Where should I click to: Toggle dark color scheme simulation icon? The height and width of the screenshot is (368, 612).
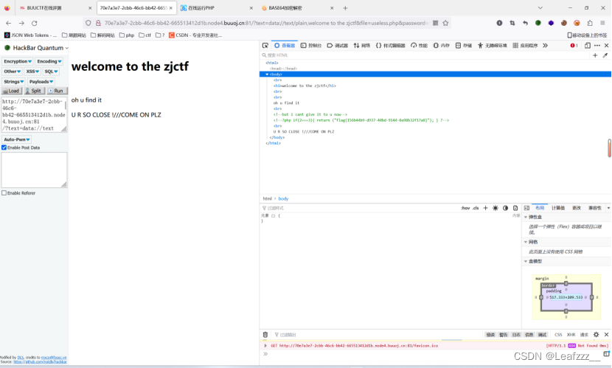pos(505,208)
